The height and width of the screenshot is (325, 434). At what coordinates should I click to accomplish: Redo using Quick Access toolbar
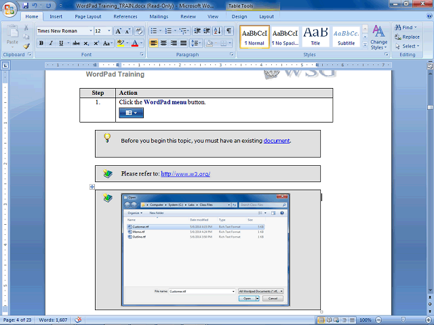(48, 5)
